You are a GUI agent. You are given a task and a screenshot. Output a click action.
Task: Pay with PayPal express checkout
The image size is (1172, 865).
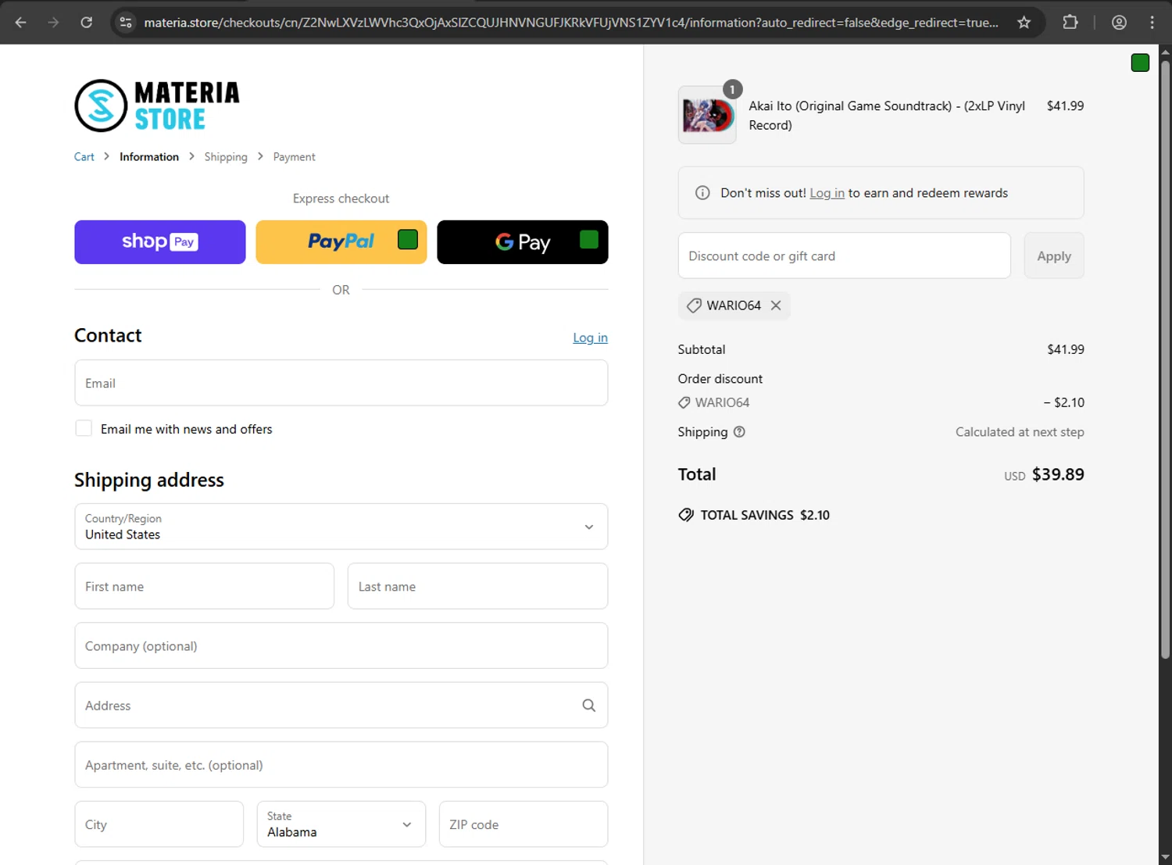point(341,242)
